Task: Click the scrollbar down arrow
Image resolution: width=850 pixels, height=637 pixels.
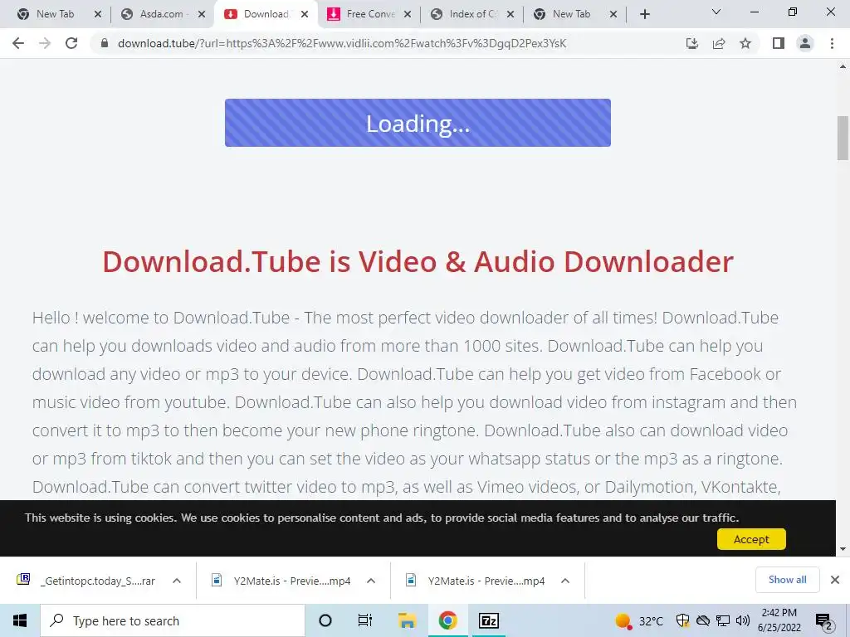Action: pos(843,549)
